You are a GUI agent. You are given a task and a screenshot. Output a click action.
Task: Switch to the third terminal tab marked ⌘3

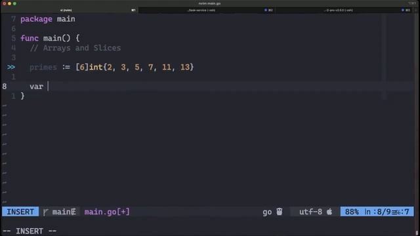(344, 10)
